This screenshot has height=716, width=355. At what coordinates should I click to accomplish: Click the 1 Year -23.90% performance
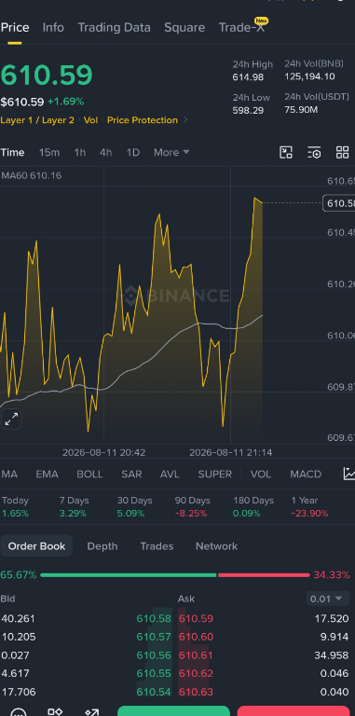pos(309,507)
